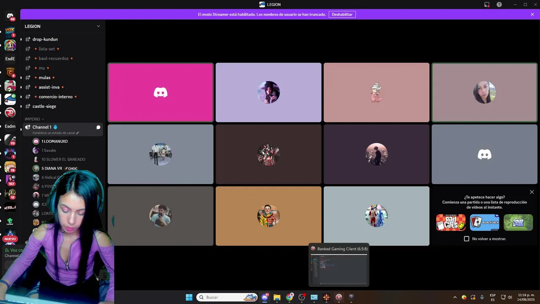
Task: Open the volume control in system tray
Action: click(x=510, y=297)
